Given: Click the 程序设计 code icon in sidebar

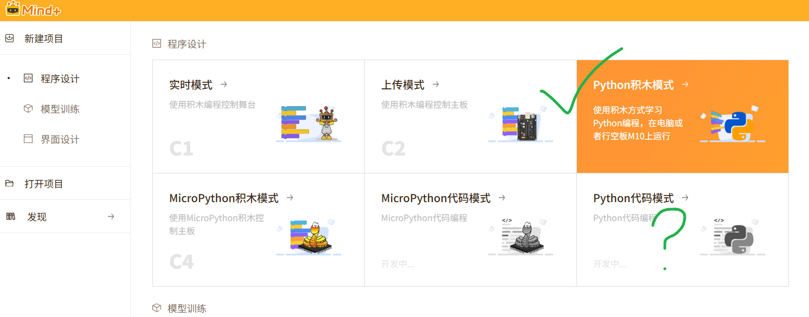Looking at the screenshot, I should pos(28,79).
